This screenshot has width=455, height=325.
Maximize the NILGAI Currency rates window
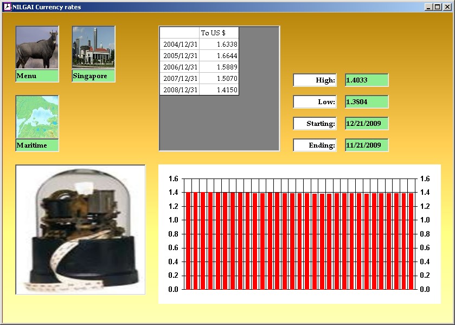[437, 7]
